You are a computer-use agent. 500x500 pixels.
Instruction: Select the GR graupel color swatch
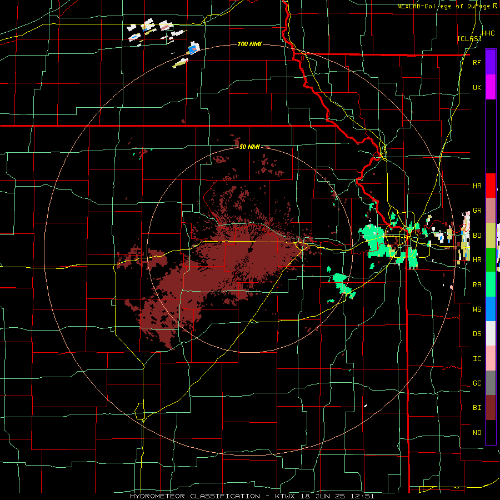[491, 211]
